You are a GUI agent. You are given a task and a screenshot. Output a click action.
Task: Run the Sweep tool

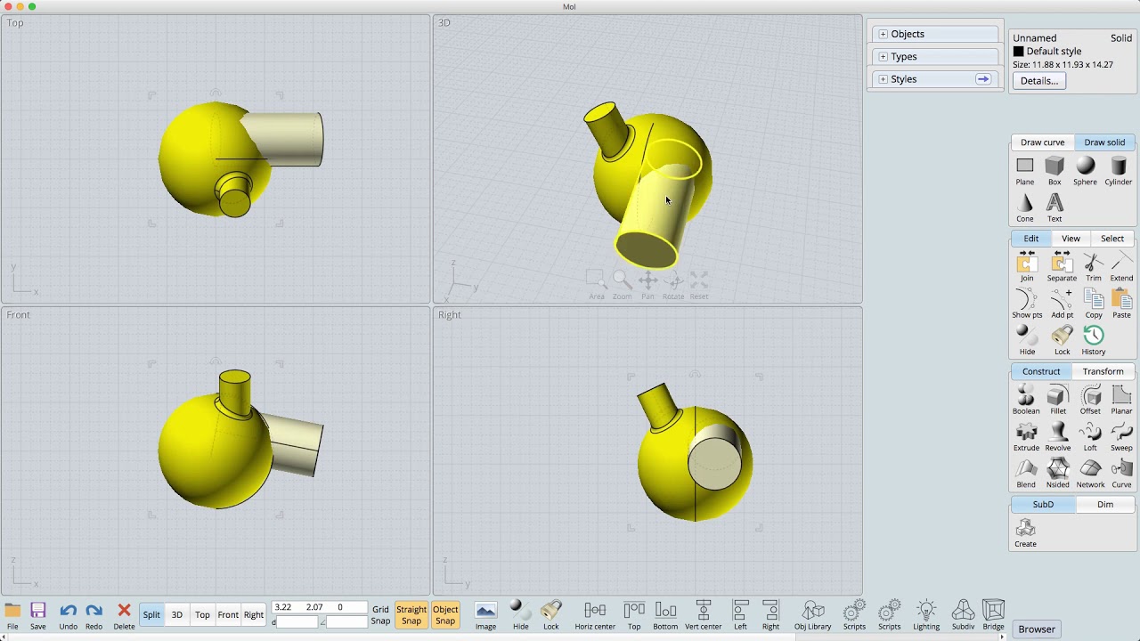[x=1121, y=436]
